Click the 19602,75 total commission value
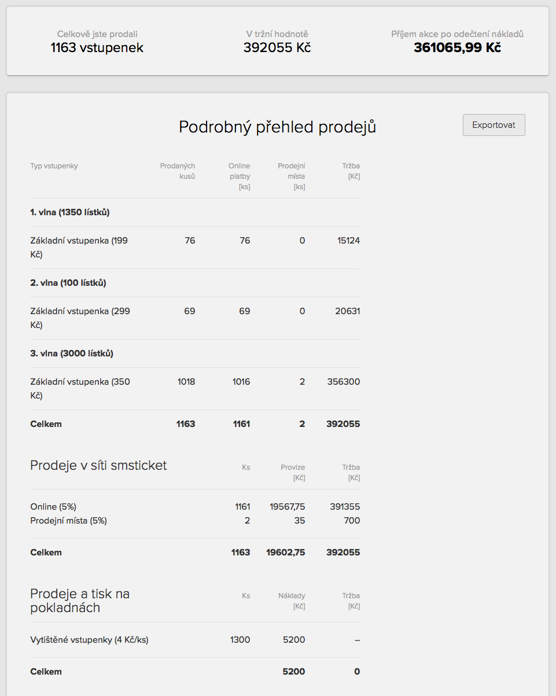Image resolution: width=556 pixels, height=696 pixels. click(x=285, y=553)
